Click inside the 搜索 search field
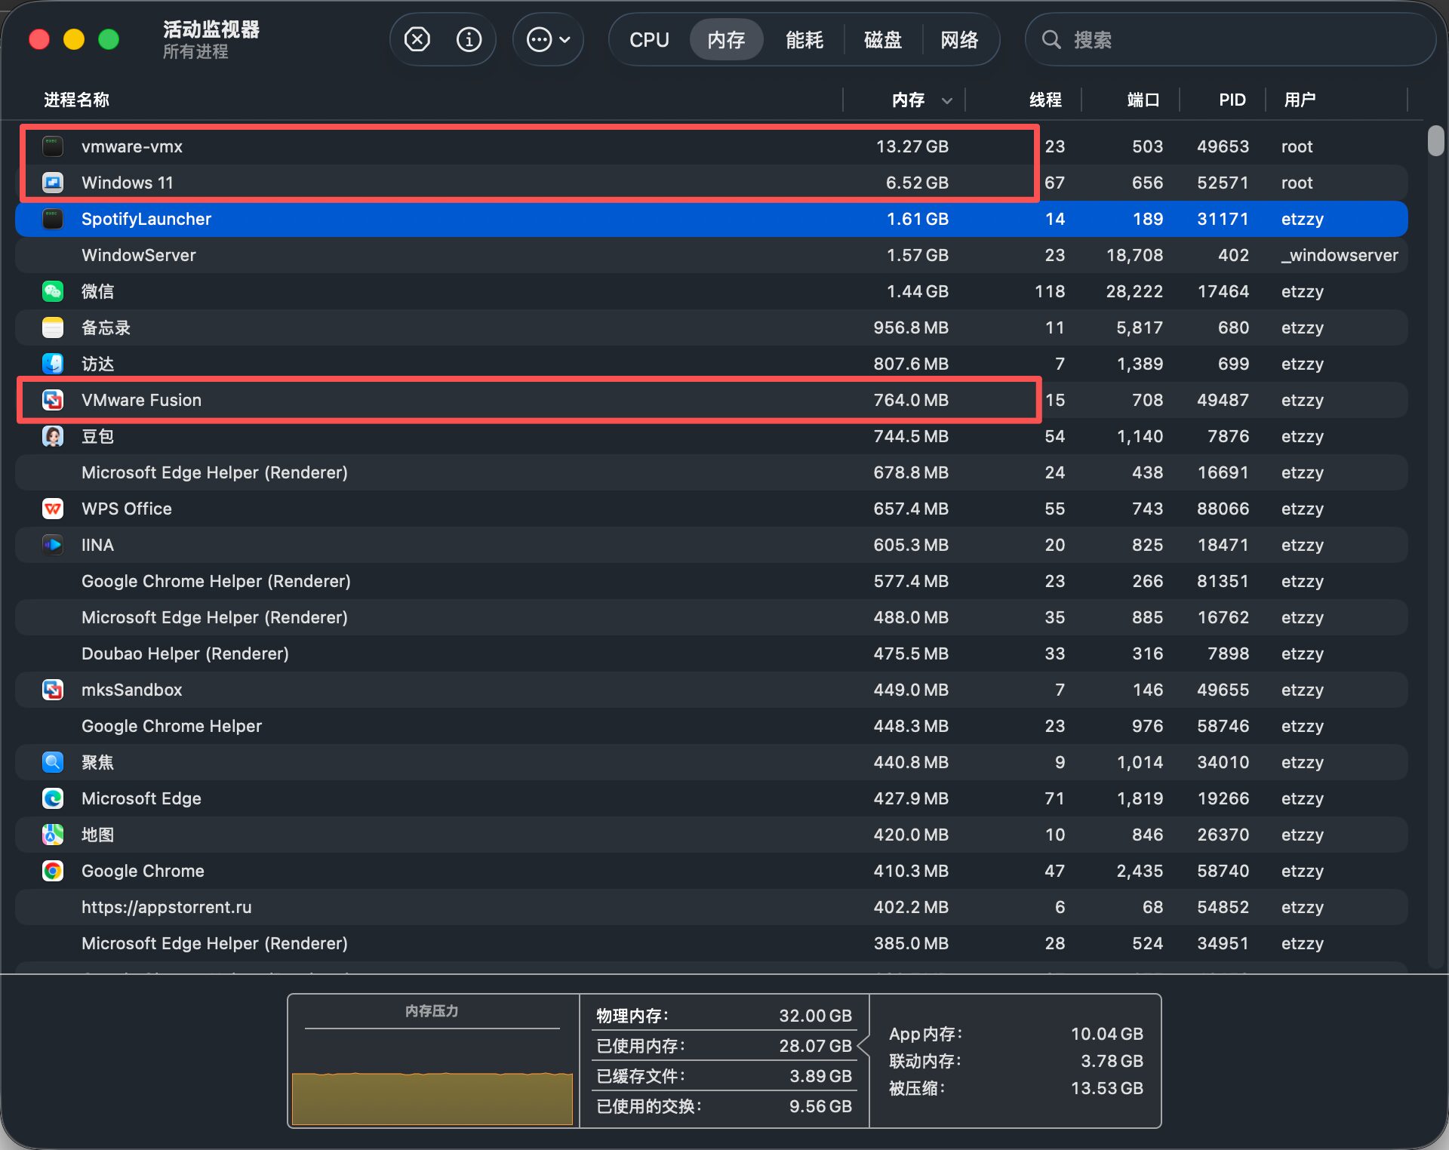1449x1150 pixels. 1230,39
